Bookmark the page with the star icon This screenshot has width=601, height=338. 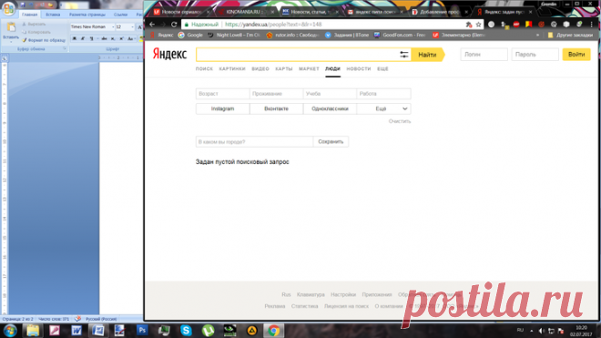pos(478,25)
